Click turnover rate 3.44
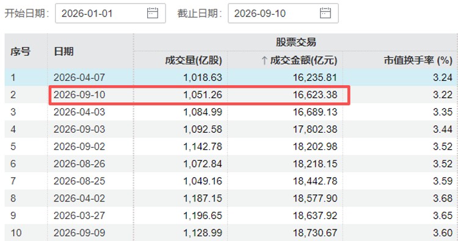This screenshot has height=241, width=458. [443, 129]
